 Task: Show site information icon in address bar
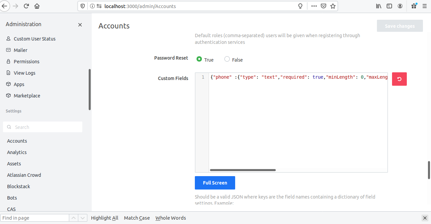click(x=92, y=6)
